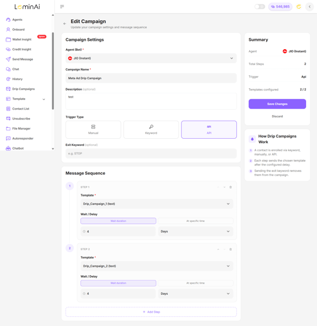Screen dimensions: 317x326
Task: Open the 546,985 credits badge
Action: 280,7
